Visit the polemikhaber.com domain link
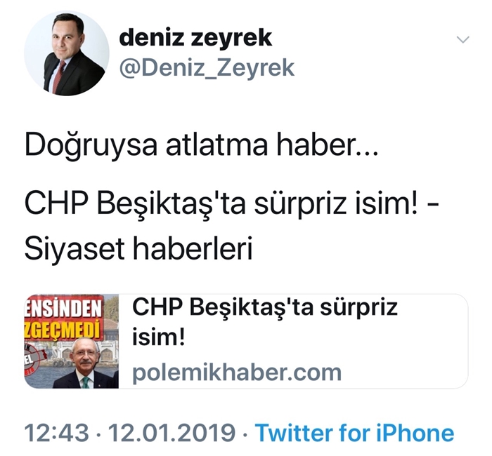The image size is (492, 456). pos(237,373)
